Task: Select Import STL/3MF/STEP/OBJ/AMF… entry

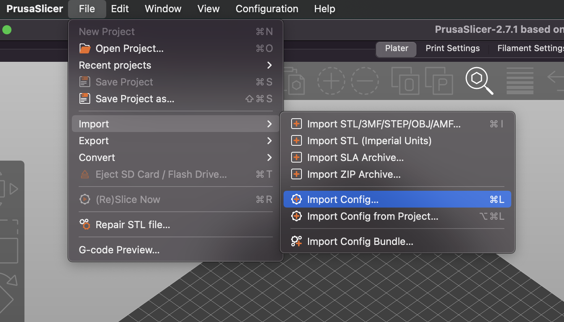Action: [x=397, y=124]
